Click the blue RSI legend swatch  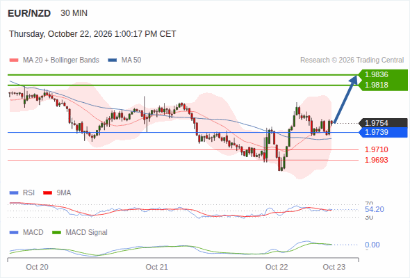(14, 193)
